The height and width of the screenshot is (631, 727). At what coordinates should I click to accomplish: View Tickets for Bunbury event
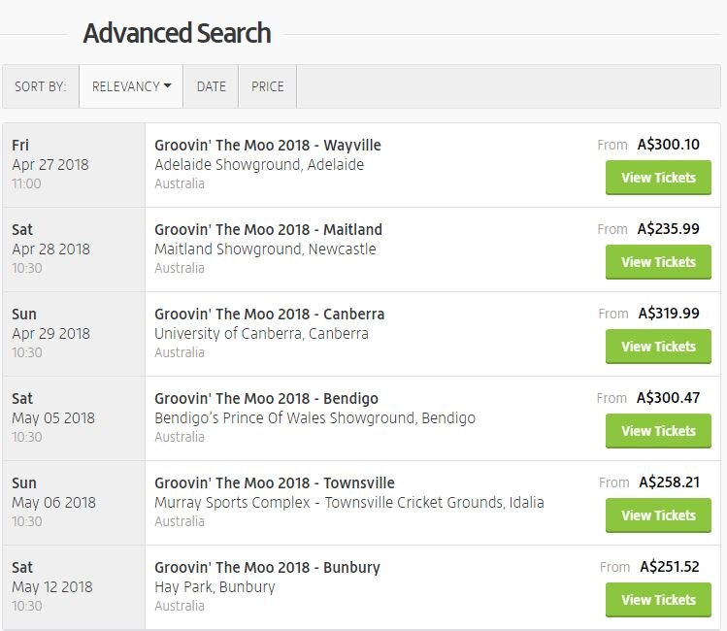point(658,600)
